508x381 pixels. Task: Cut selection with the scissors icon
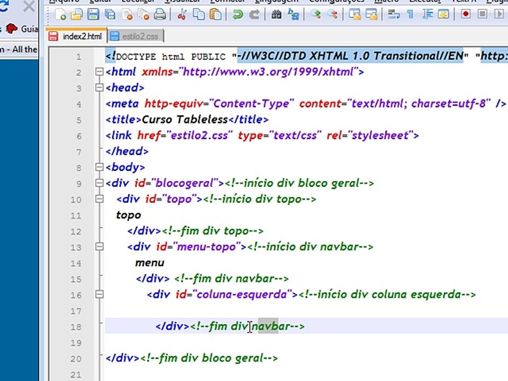coord(182,14)
